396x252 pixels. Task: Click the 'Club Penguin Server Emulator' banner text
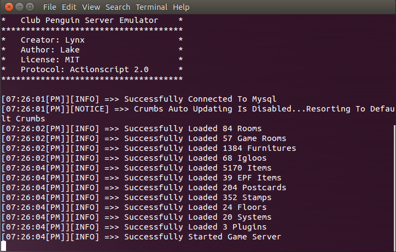coord(89,20)
